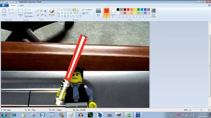Choose the Right arrow shape
Screen dimensions: 211x118
click(x=71, y=13)
